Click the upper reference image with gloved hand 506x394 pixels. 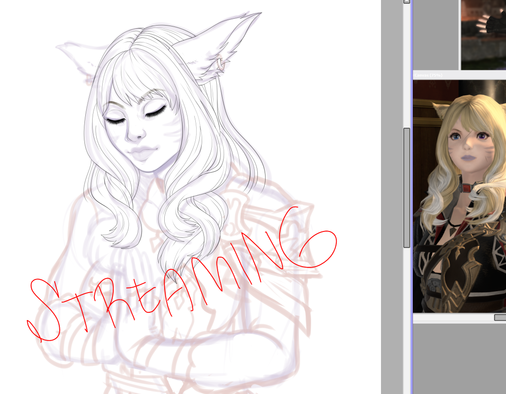click(x=483, y=35)
